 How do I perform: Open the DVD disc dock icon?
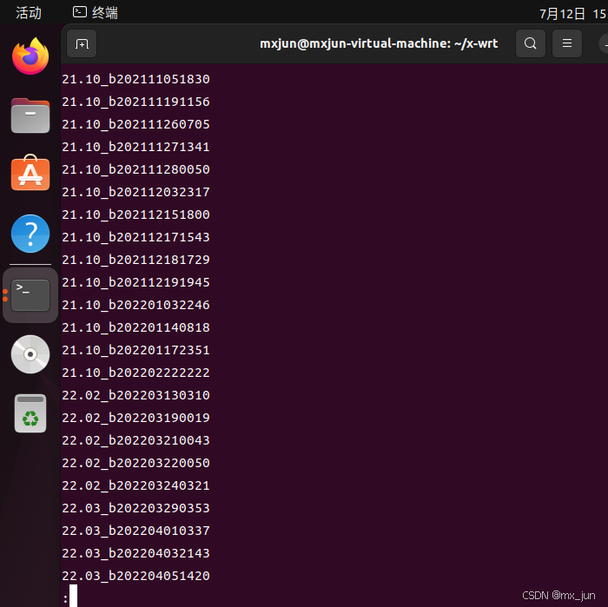coord(30,354)
